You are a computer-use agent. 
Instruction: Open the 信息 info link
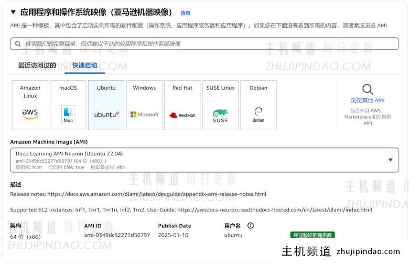pos(185,13)
